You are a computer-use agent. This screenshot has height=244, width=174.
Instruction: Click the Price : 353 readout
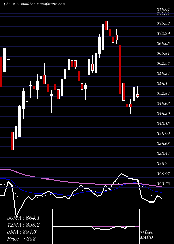pos(22,239)
